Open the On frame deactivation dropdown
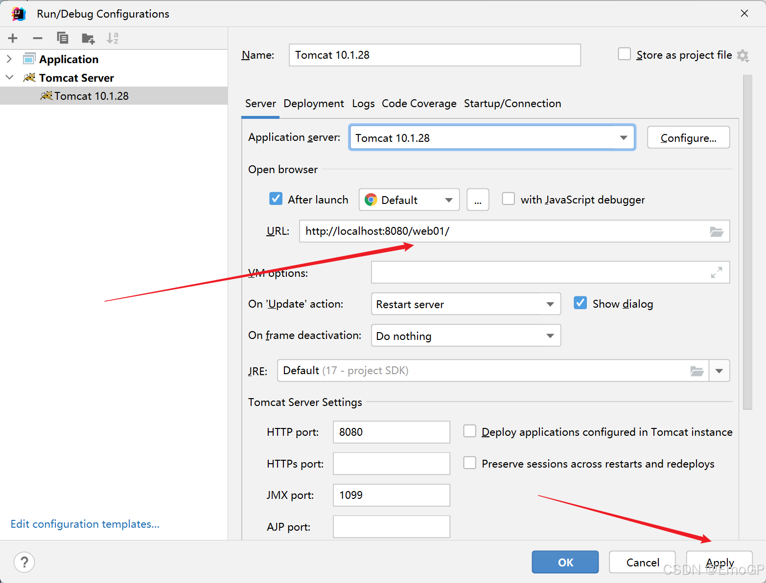Viewport: 766px width, 583px height. [x=466, y=336]
